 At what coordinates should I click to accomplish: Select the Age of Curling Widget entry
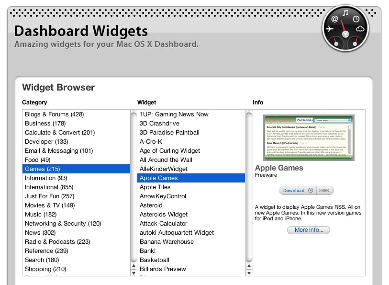191,151
